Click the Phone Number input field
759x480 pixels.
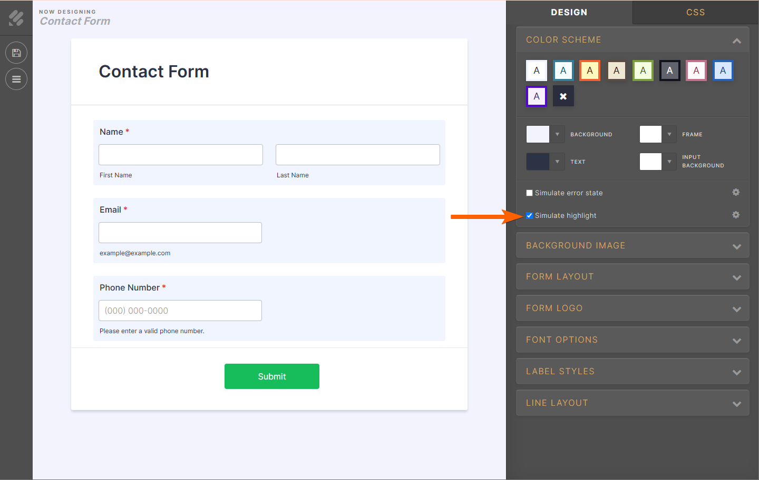click(180, 311)
